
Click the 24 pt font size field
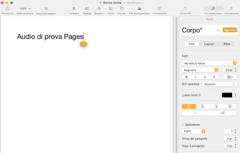[x=228, y=70]
